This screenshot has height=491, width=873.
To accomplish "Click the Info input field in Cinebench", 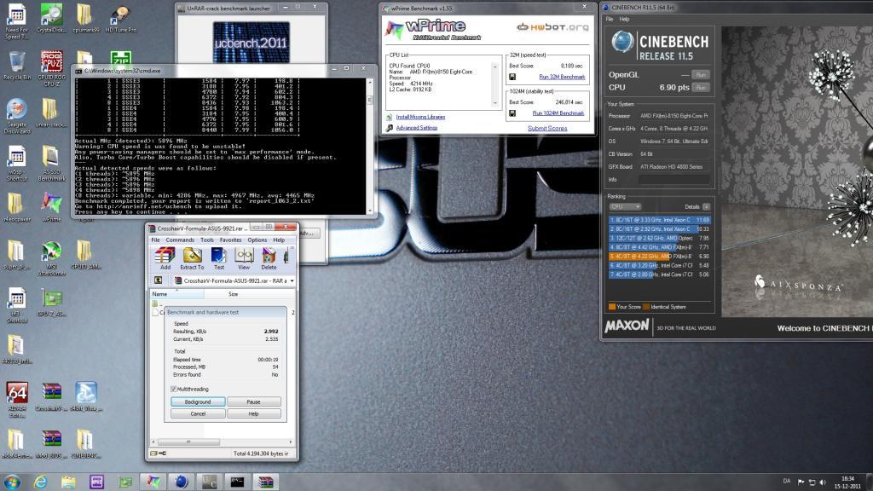I will (674, 179).
